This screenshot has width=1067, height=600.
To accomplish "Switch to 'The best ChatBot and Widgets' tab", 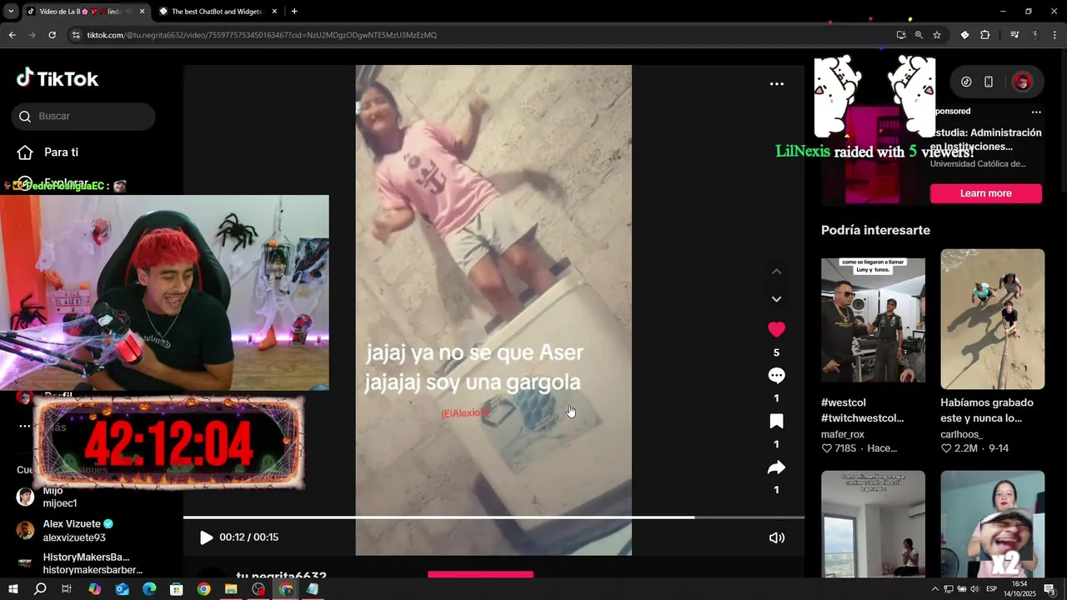I will click(x=217, y=12).
